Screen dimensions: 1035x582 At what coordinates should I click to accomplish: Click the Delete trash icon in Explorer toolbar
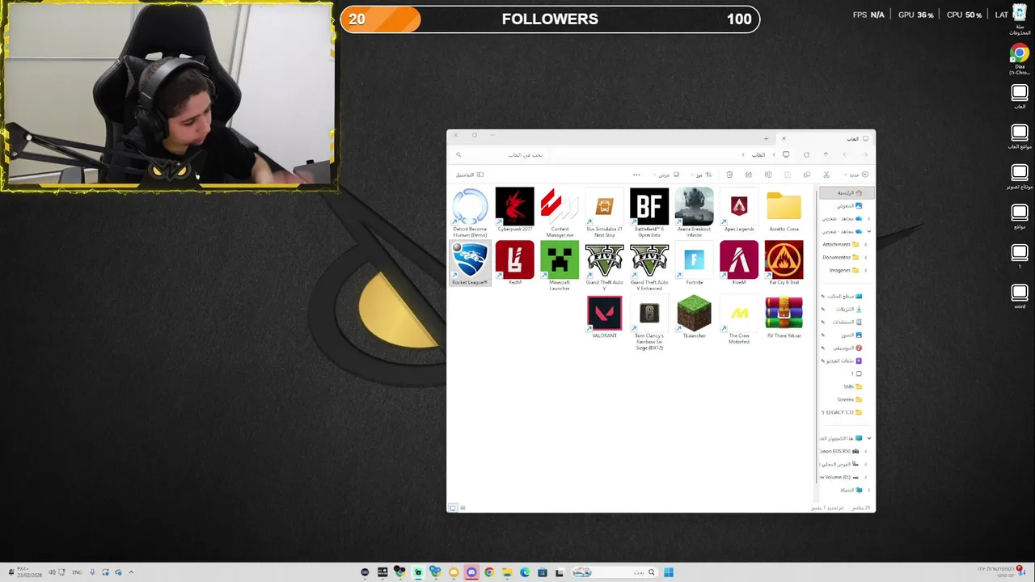(729, 175)
